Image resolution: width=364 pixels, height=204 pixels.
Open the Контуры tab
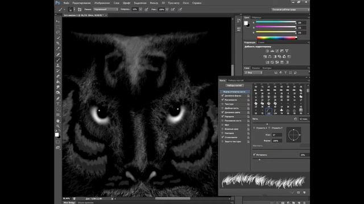point(267,68)
